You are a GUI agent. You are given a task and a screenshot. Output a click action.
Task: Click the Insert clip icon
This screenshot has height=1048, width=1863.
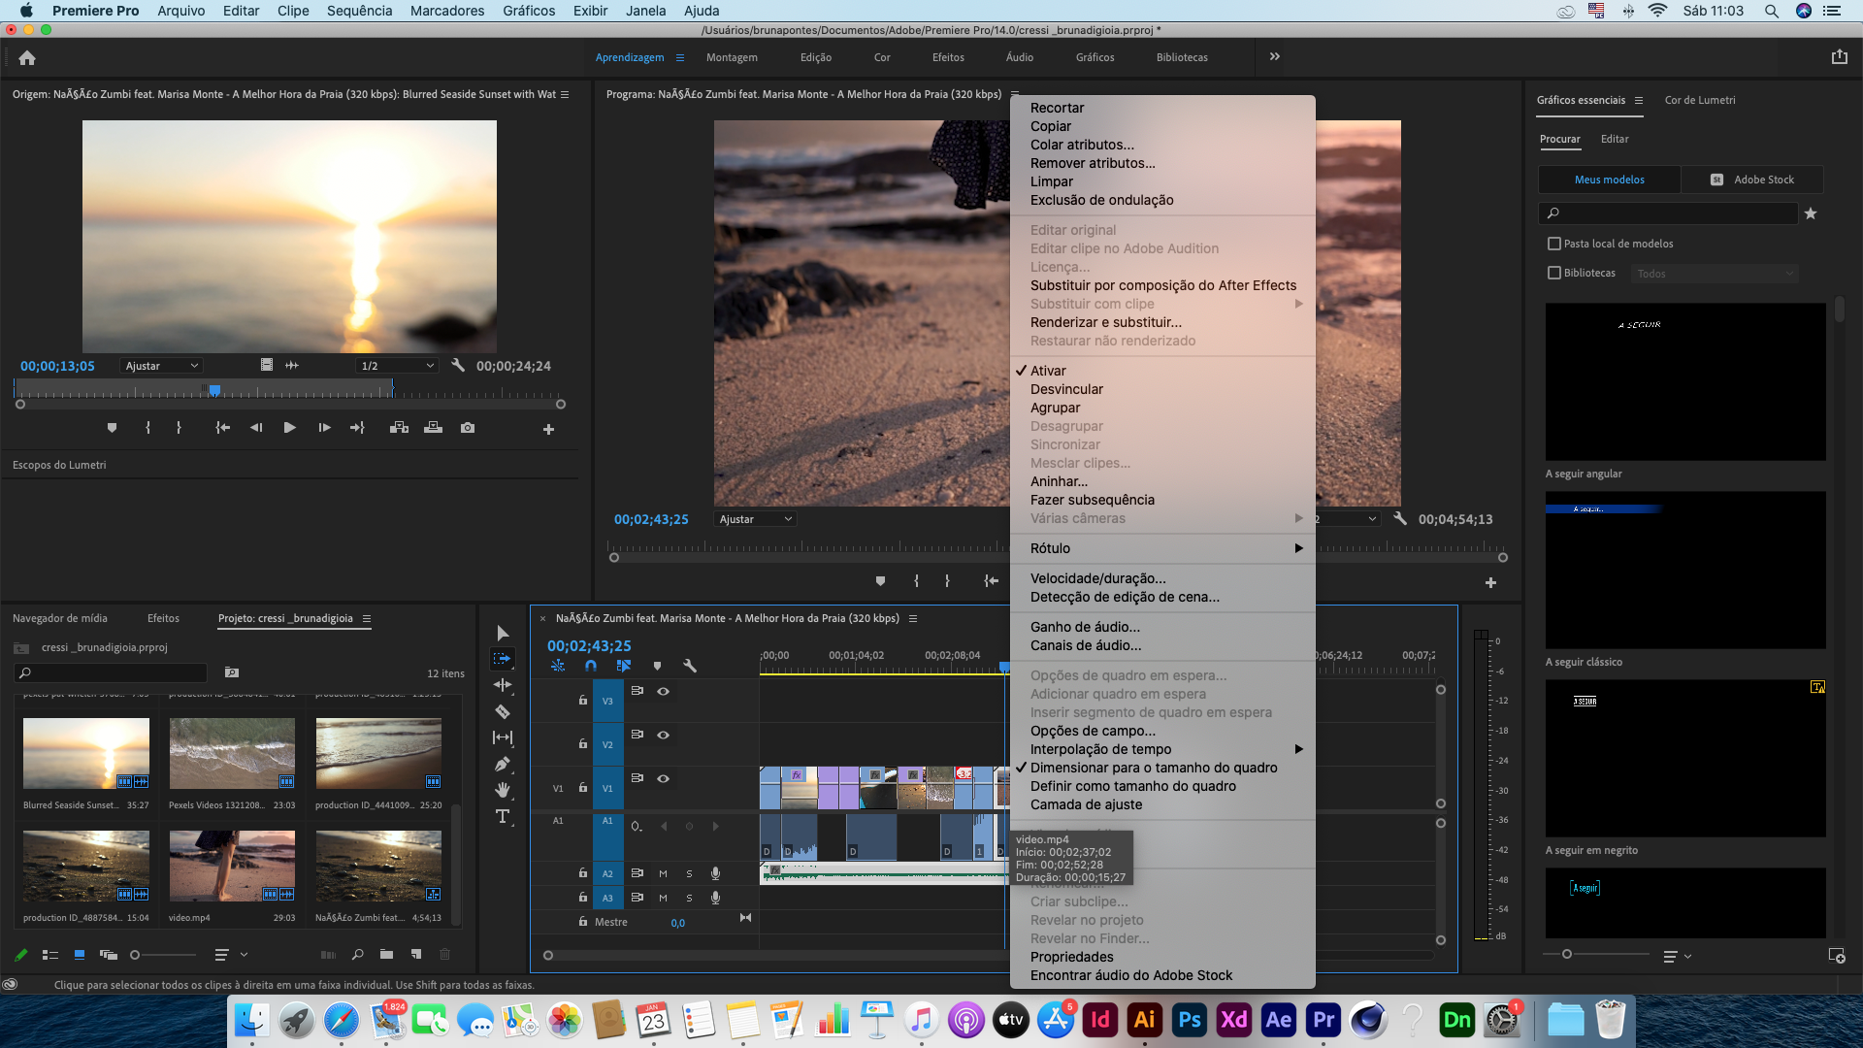[x=399, y=427]
